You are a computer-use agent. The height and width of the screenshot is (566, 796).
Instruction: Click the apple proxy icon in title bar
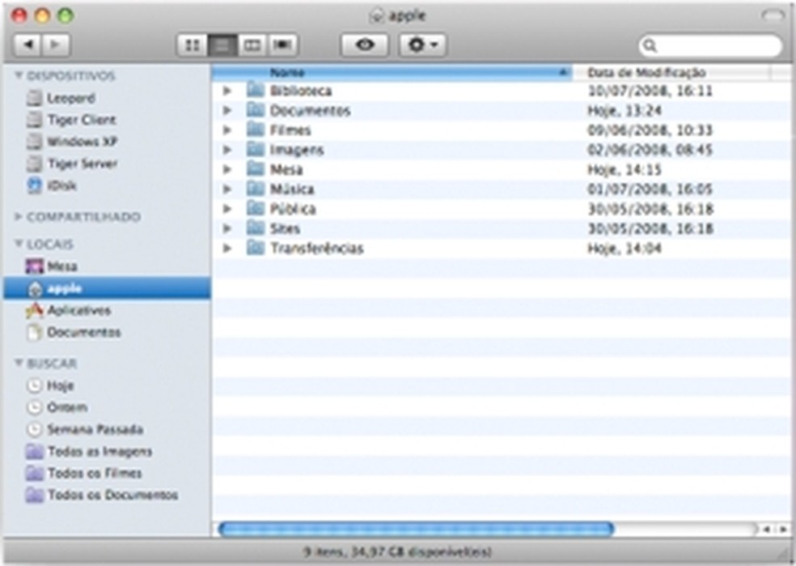[x=377, y=16]
